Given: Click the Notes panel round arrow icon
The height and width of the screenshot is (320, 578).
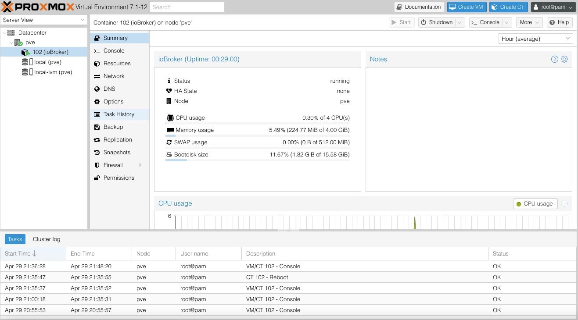Looking at the screenshot, I should [x=555, y=59].
